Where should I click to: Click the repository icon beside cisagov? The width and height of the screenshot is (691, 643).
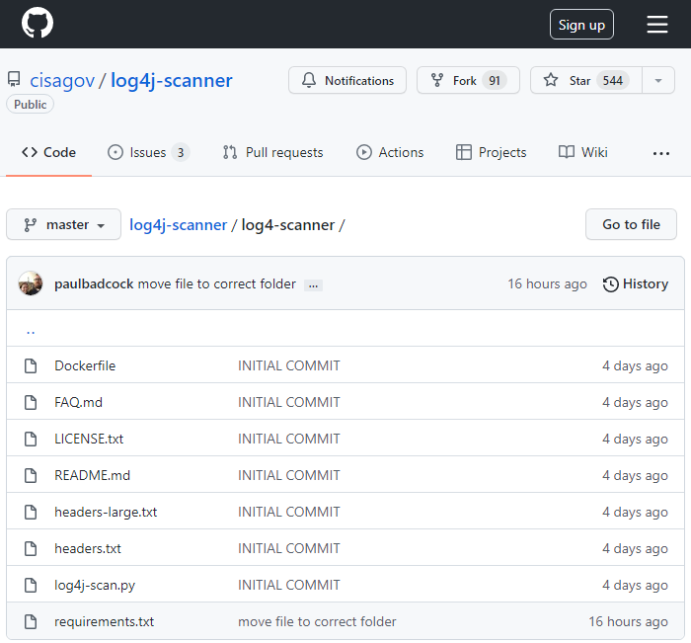(x=14, y=80)
